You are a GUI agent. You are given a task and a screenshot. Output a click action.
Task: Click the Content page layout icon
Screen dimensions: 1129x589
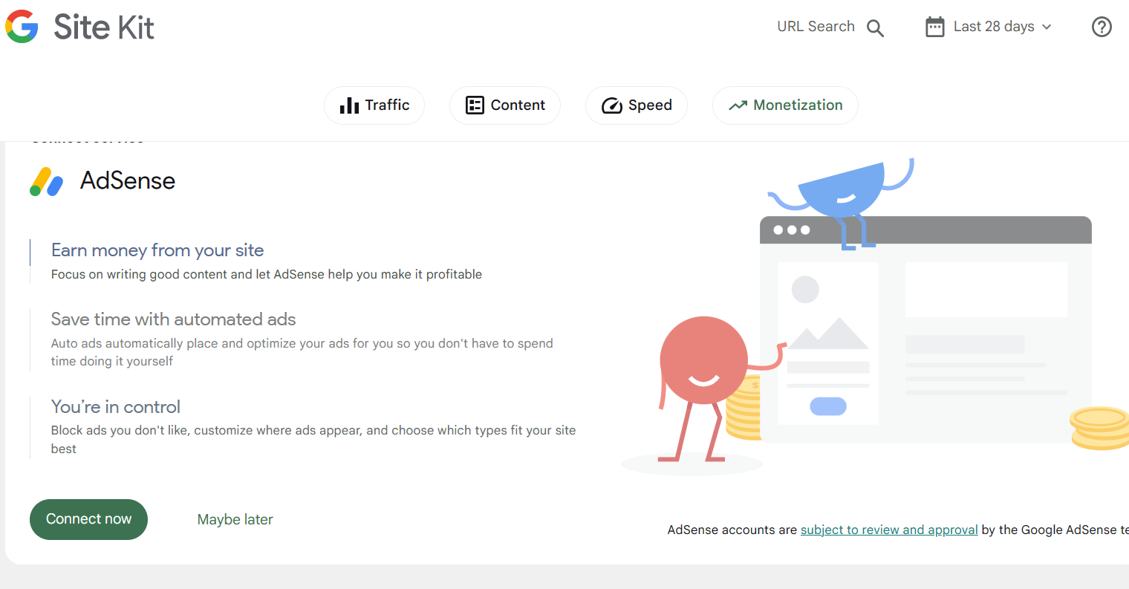point(475,105)
